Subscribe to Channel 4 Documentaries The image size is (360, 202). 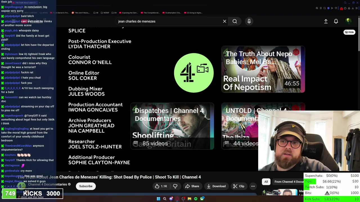click(86, 186)
